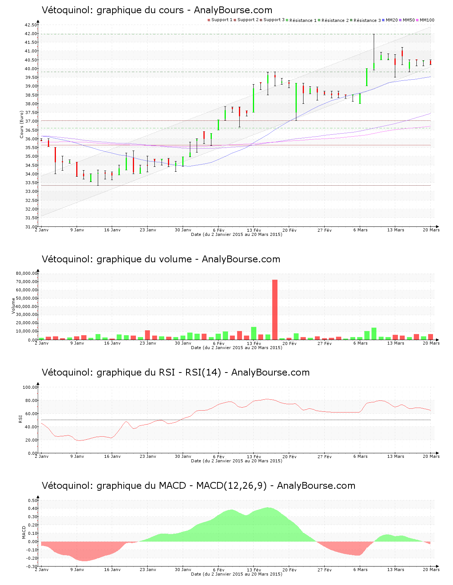Click the -0.30 MACD axis value
This screenshot has height=585, width=453.
[31, 567]
